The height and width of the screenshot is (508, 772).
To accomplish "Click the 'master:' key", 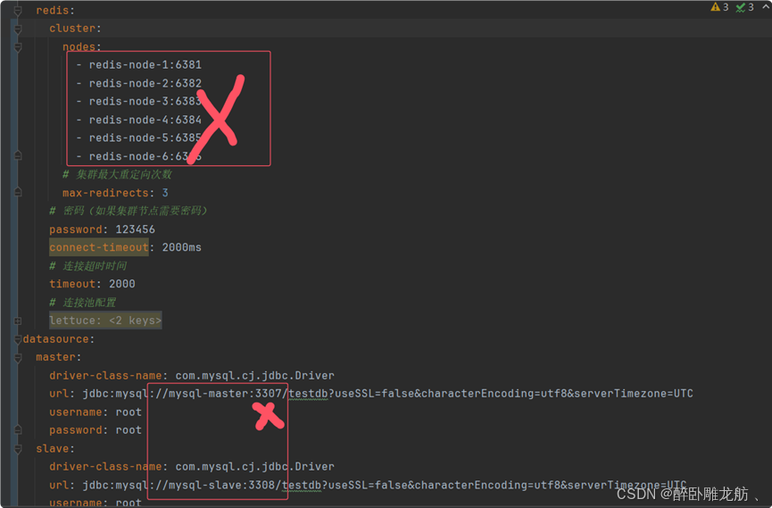I will click(59, 357).
